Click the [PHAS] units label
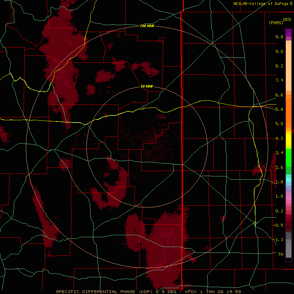This screenshot has width=294, height=294. 276,23
